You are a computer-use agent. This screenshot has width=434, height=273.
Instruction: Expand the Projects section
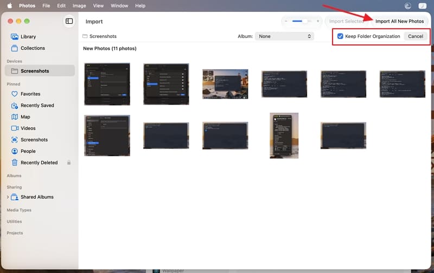(15, 233)
